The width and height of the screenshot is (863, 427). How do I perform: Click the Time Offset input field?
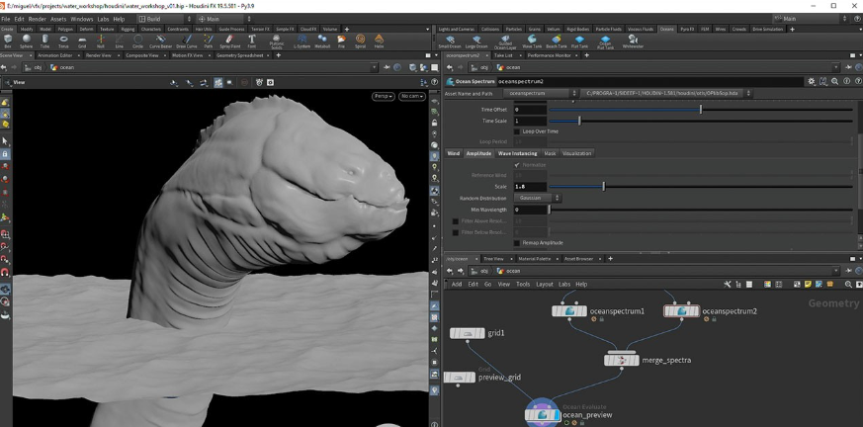pos(530,109)
